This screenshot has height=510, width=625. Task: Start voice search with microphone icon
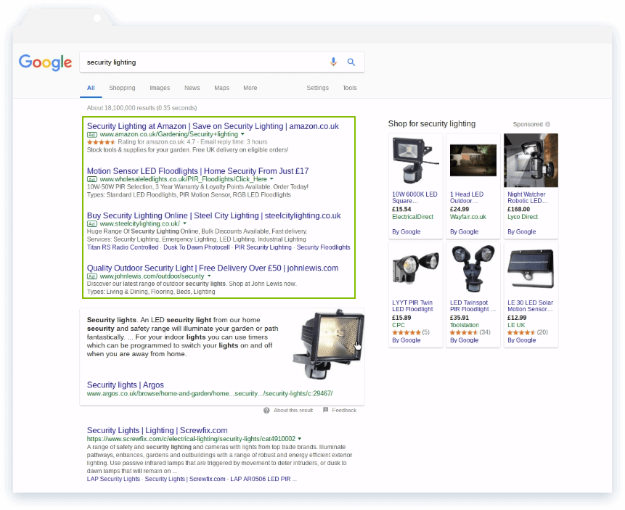(333, 62)
